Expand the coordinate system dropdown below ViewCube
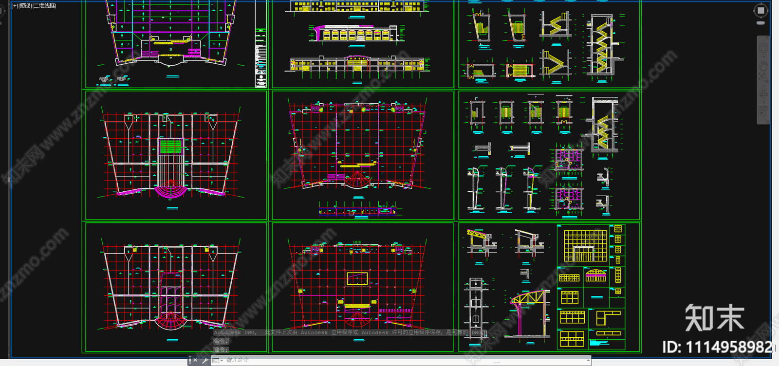This screenshot has width=779, height=366. click(761, 22)
